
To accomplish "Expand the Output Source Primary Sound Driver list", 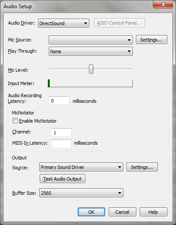I will click(x=81, y=167).
